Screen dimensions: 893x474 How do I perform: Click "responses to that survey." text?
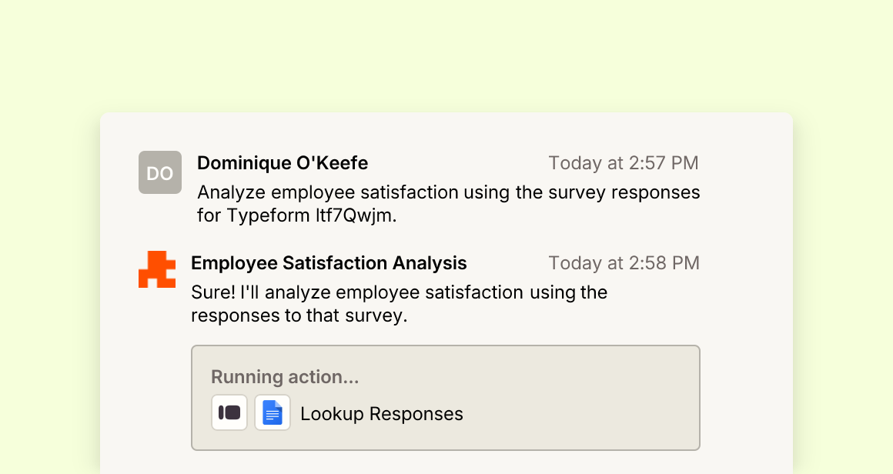[x=299, y=315]
